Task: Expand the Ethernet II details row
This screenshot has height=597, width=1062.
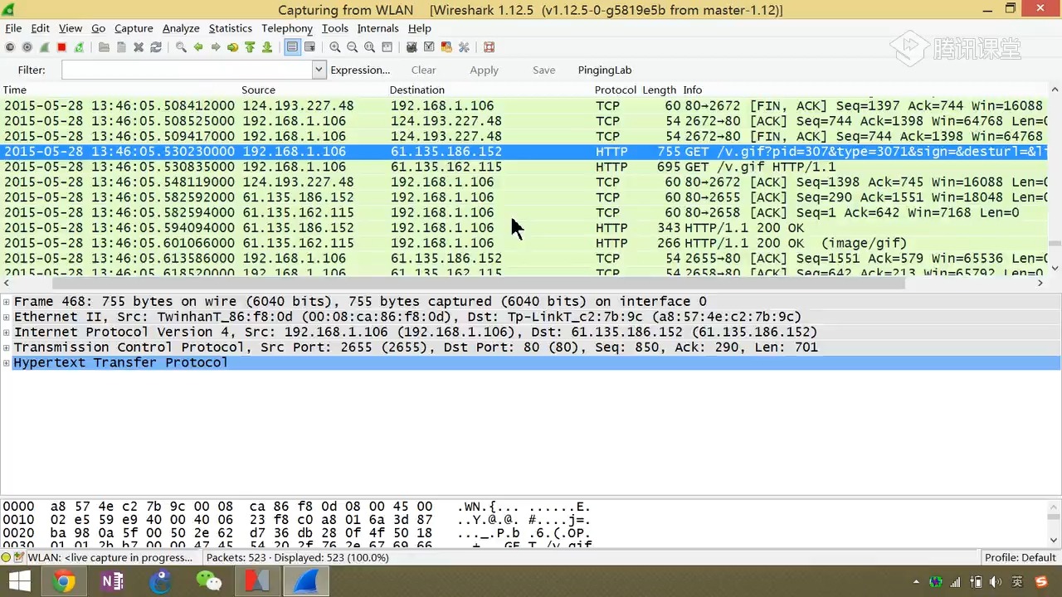Action: pos(7,317)
